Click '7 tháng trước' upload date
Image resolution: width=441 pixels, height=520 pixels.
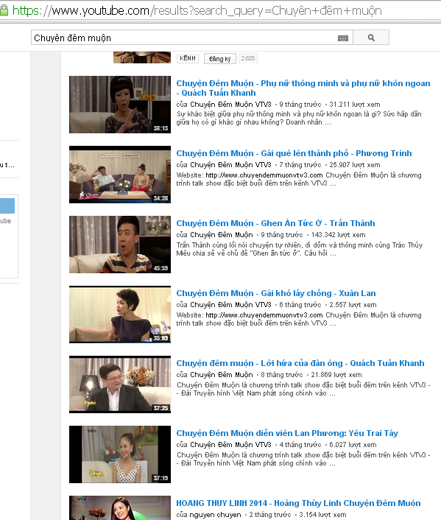point(300,165)
